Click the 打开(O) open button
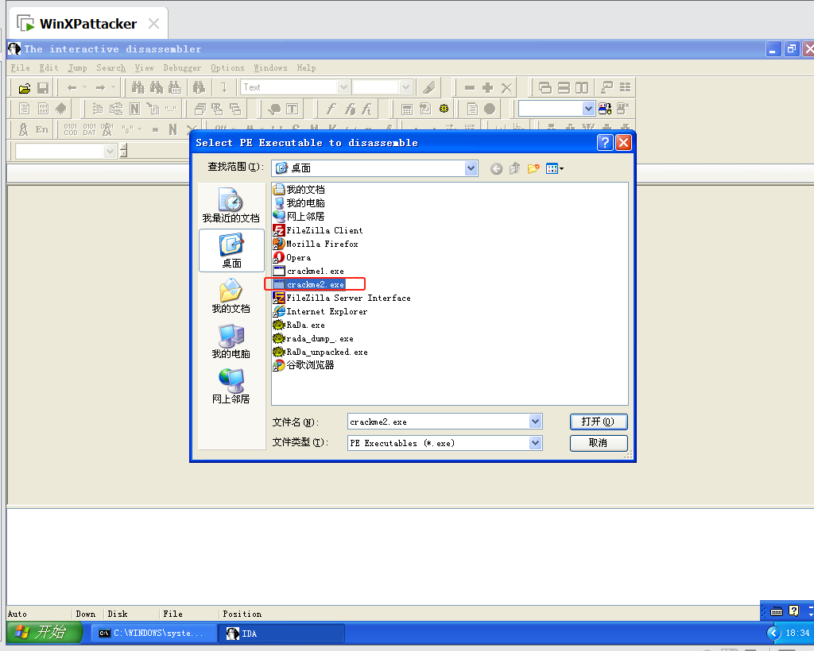 (x=598, y=422)
